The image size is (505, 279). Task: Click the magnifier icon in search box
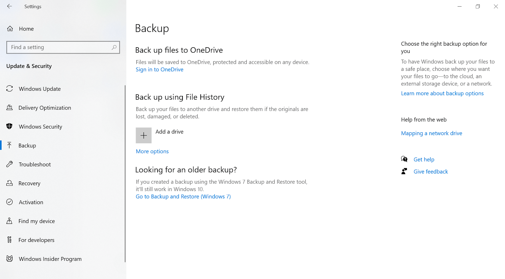(x=114, y=47)
